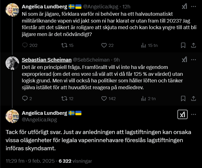Click the boxed Grok button on main tweet
The image size is (202, 168).
(183, 115)
